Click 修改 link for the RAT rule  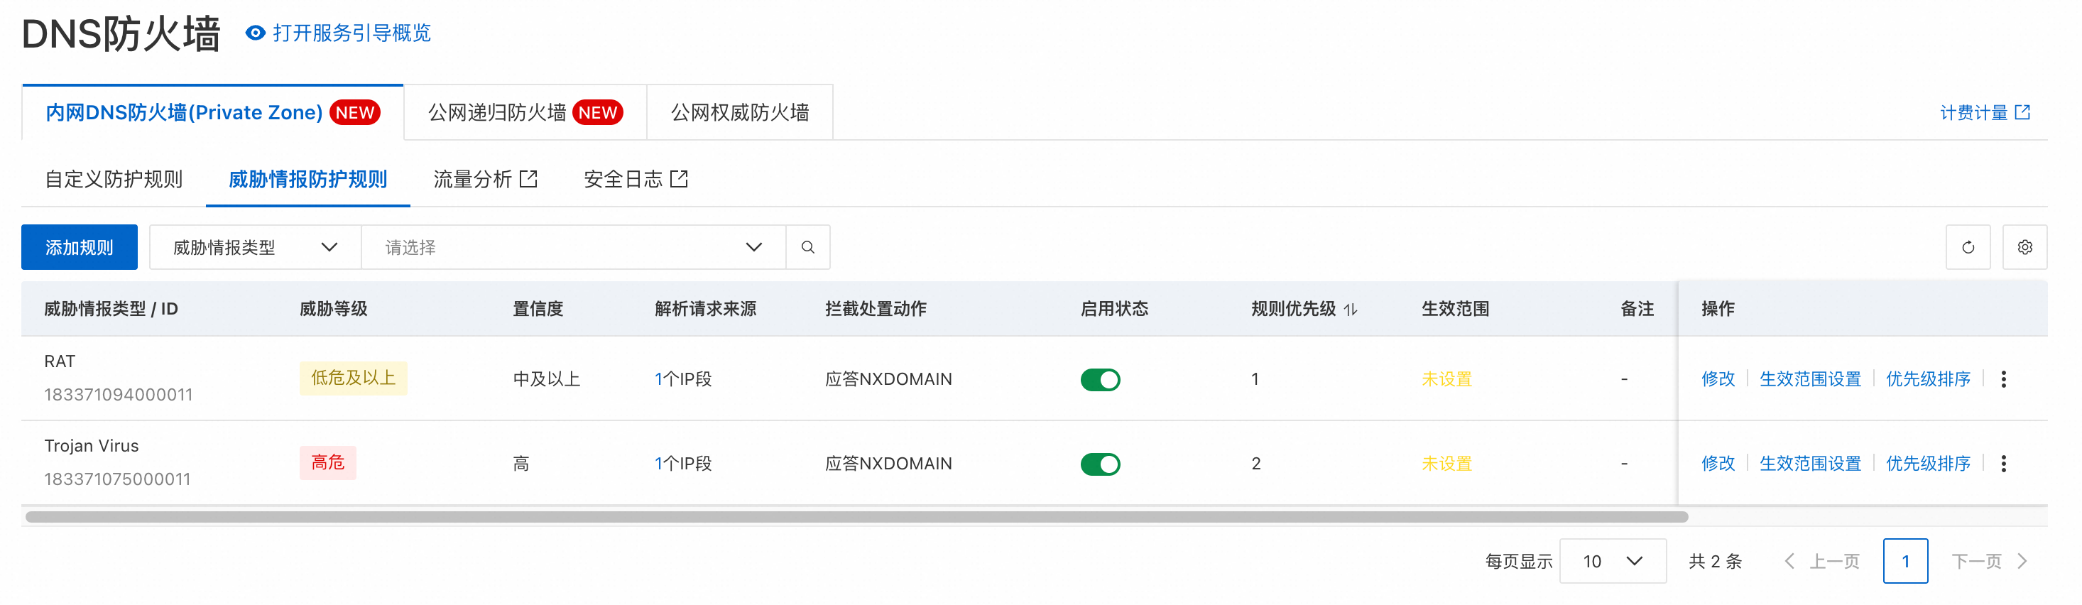point(1718,378)
